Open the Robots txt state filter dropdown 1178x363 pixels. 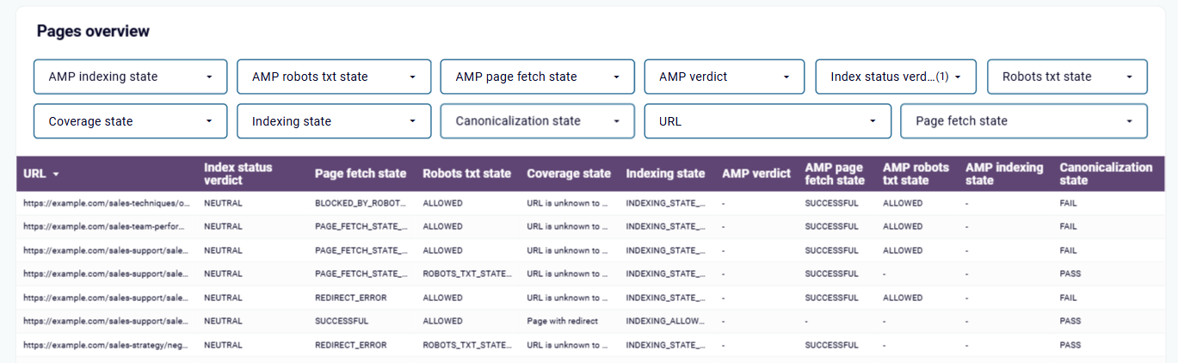pyautogui.click(x=1067, y=77)
